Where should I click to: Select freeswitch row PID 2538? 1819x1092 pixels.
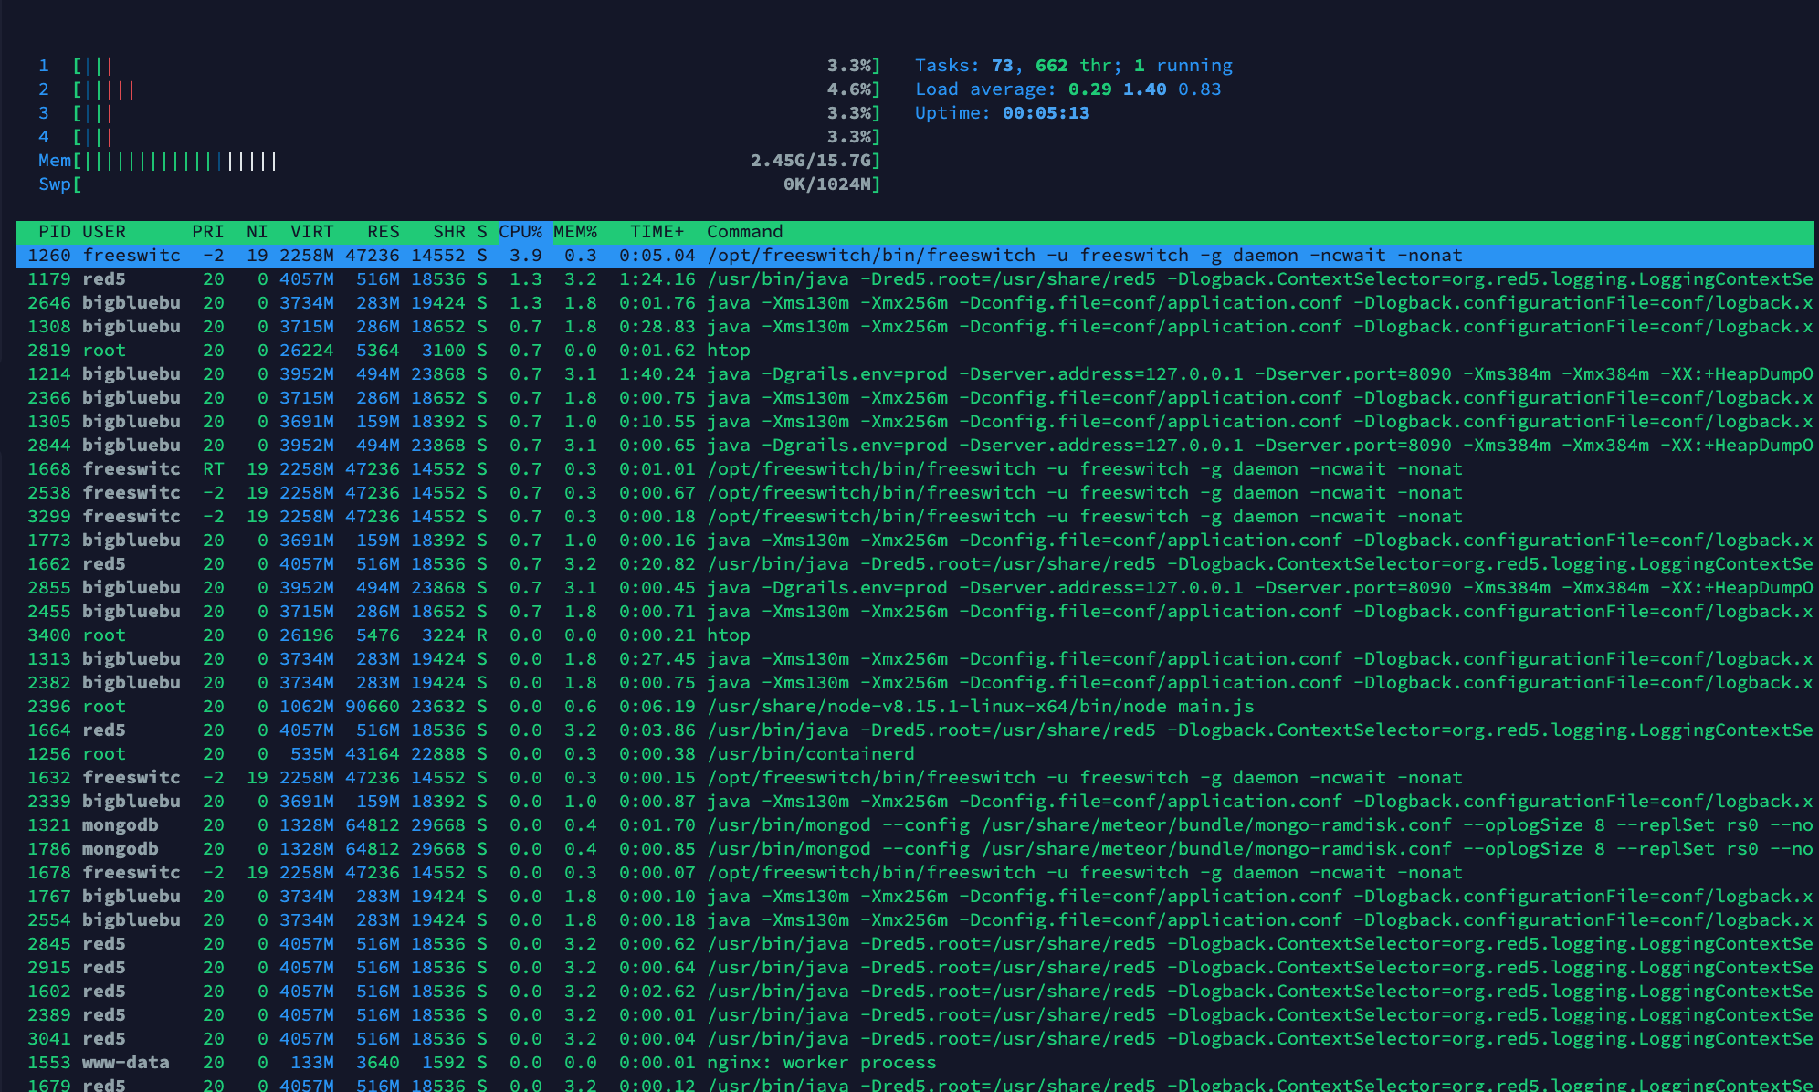[x=915, y=493]
